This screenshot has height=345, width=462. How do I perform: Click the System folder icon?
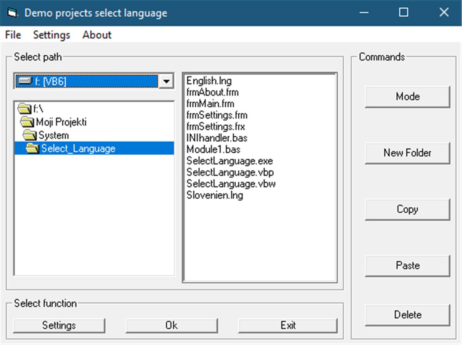30,135
